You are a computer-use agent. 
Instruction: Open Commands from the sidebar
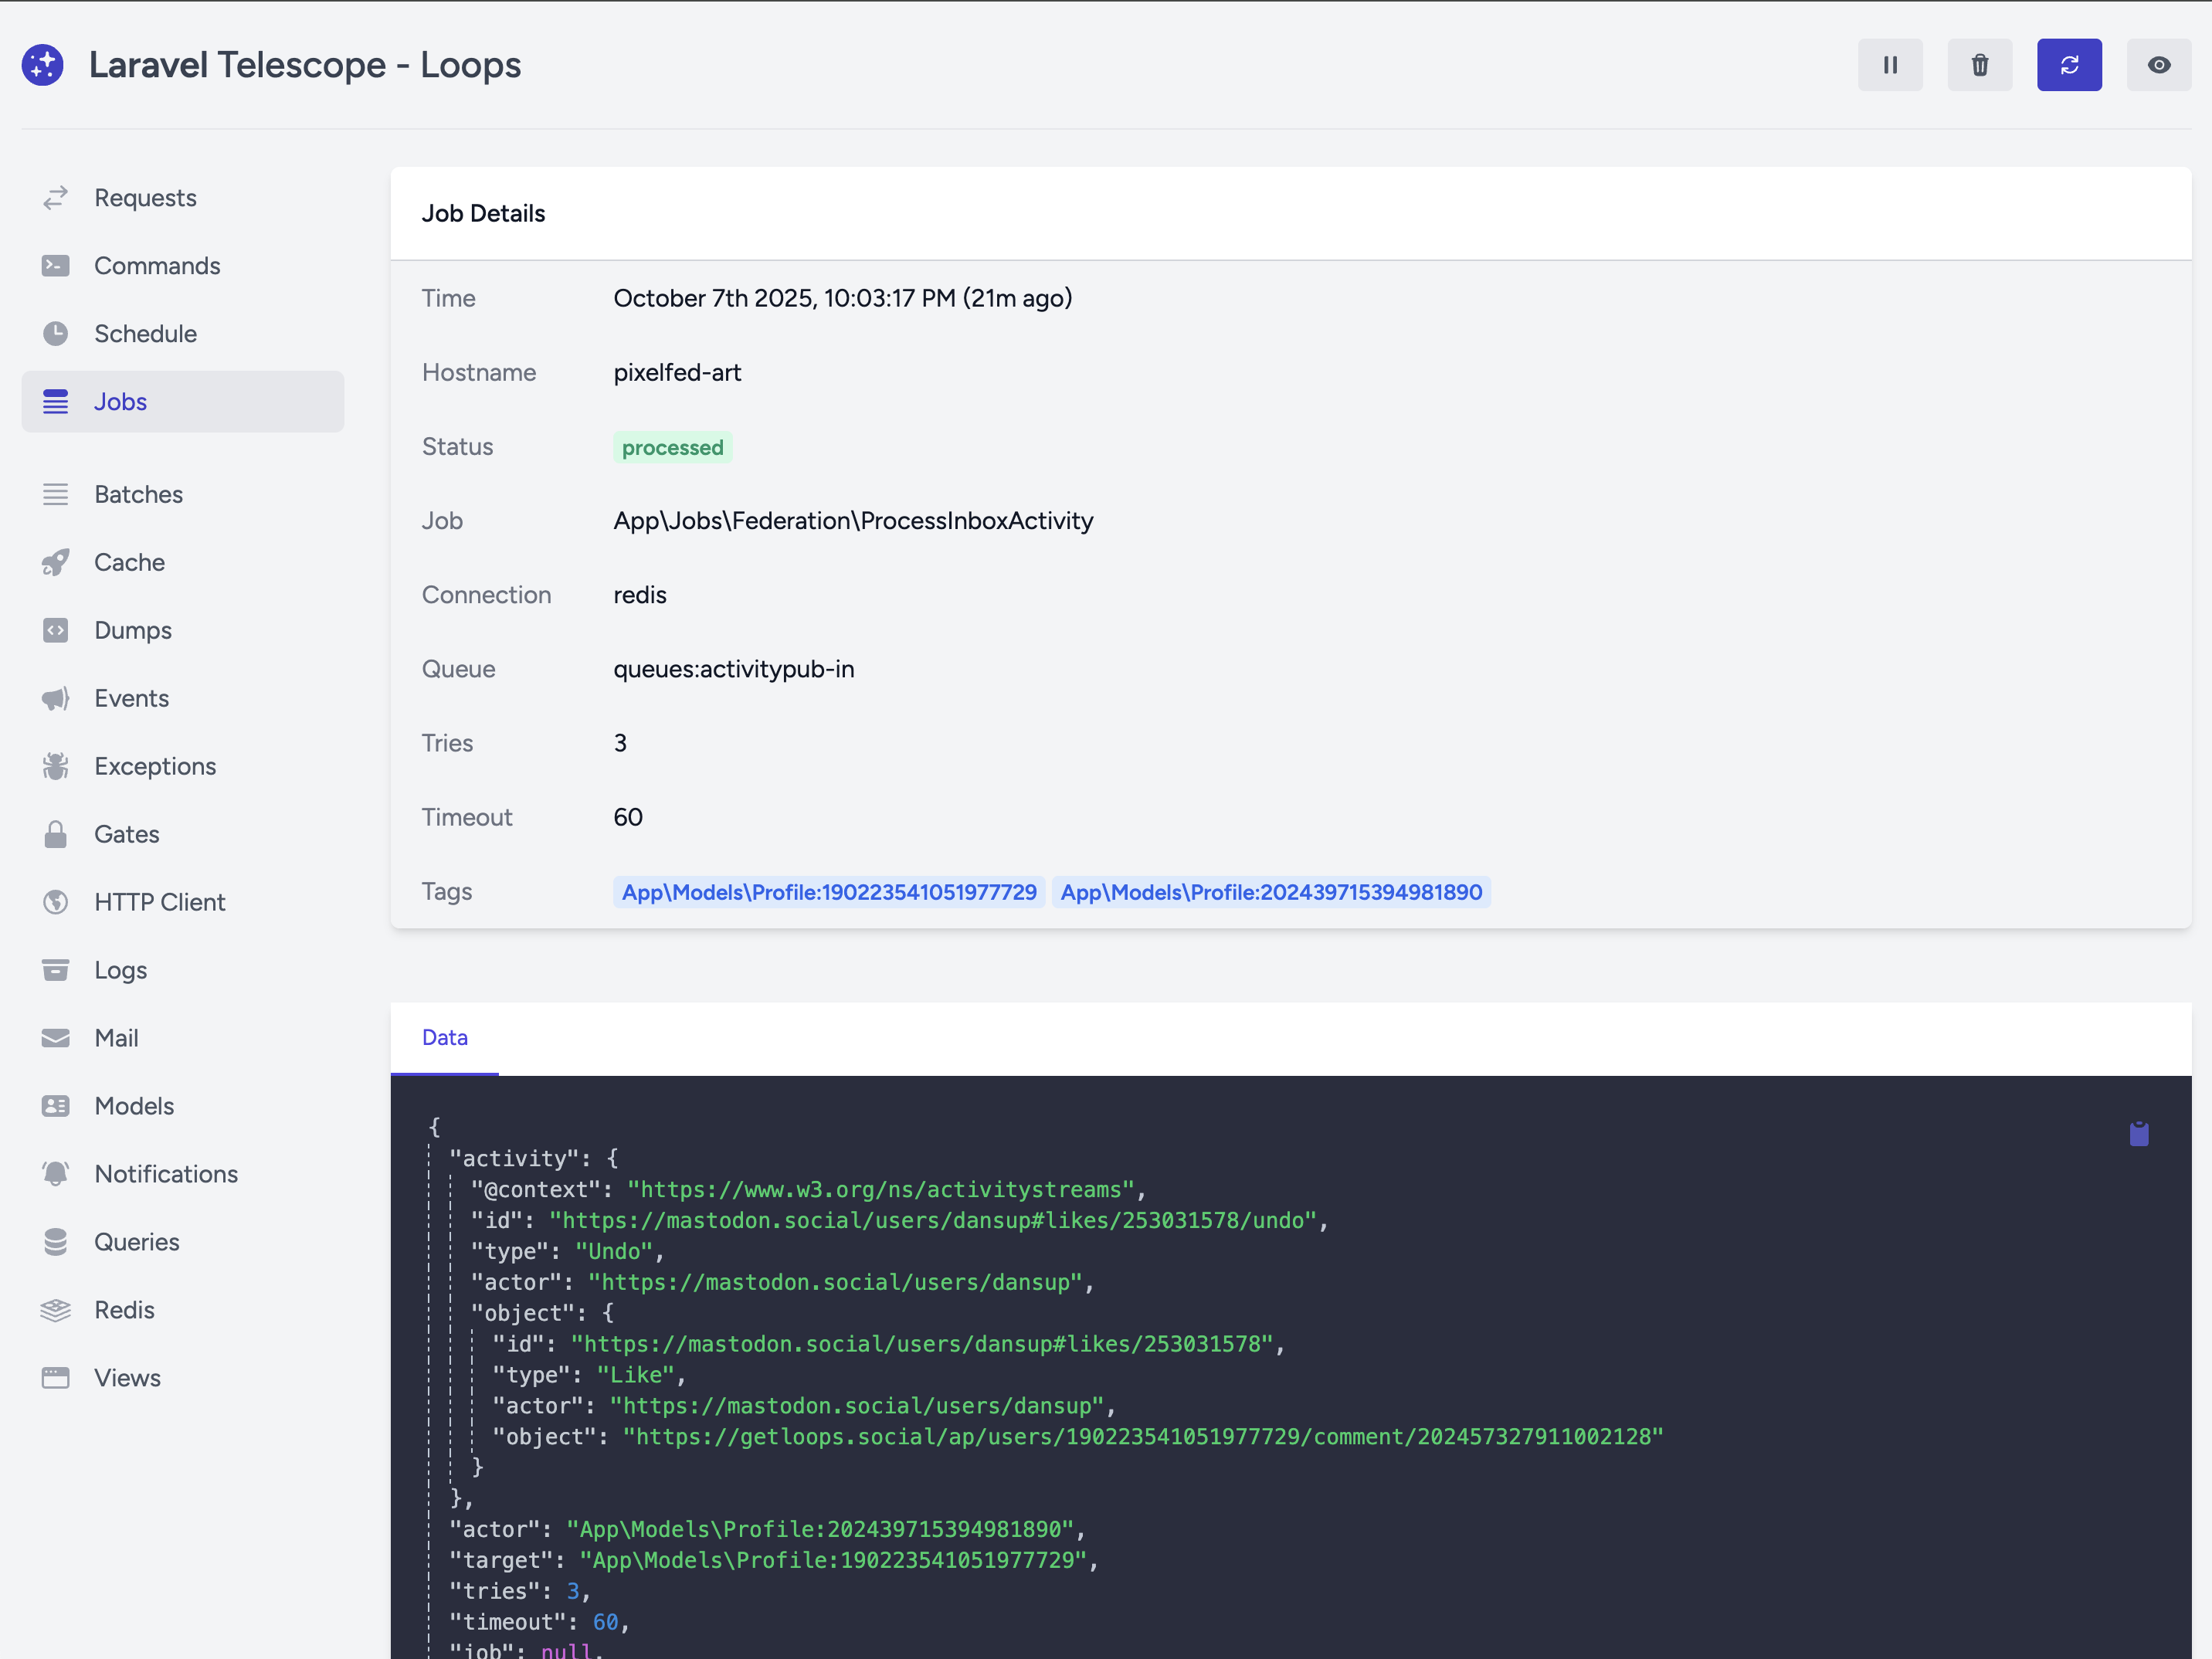[157, 266]
